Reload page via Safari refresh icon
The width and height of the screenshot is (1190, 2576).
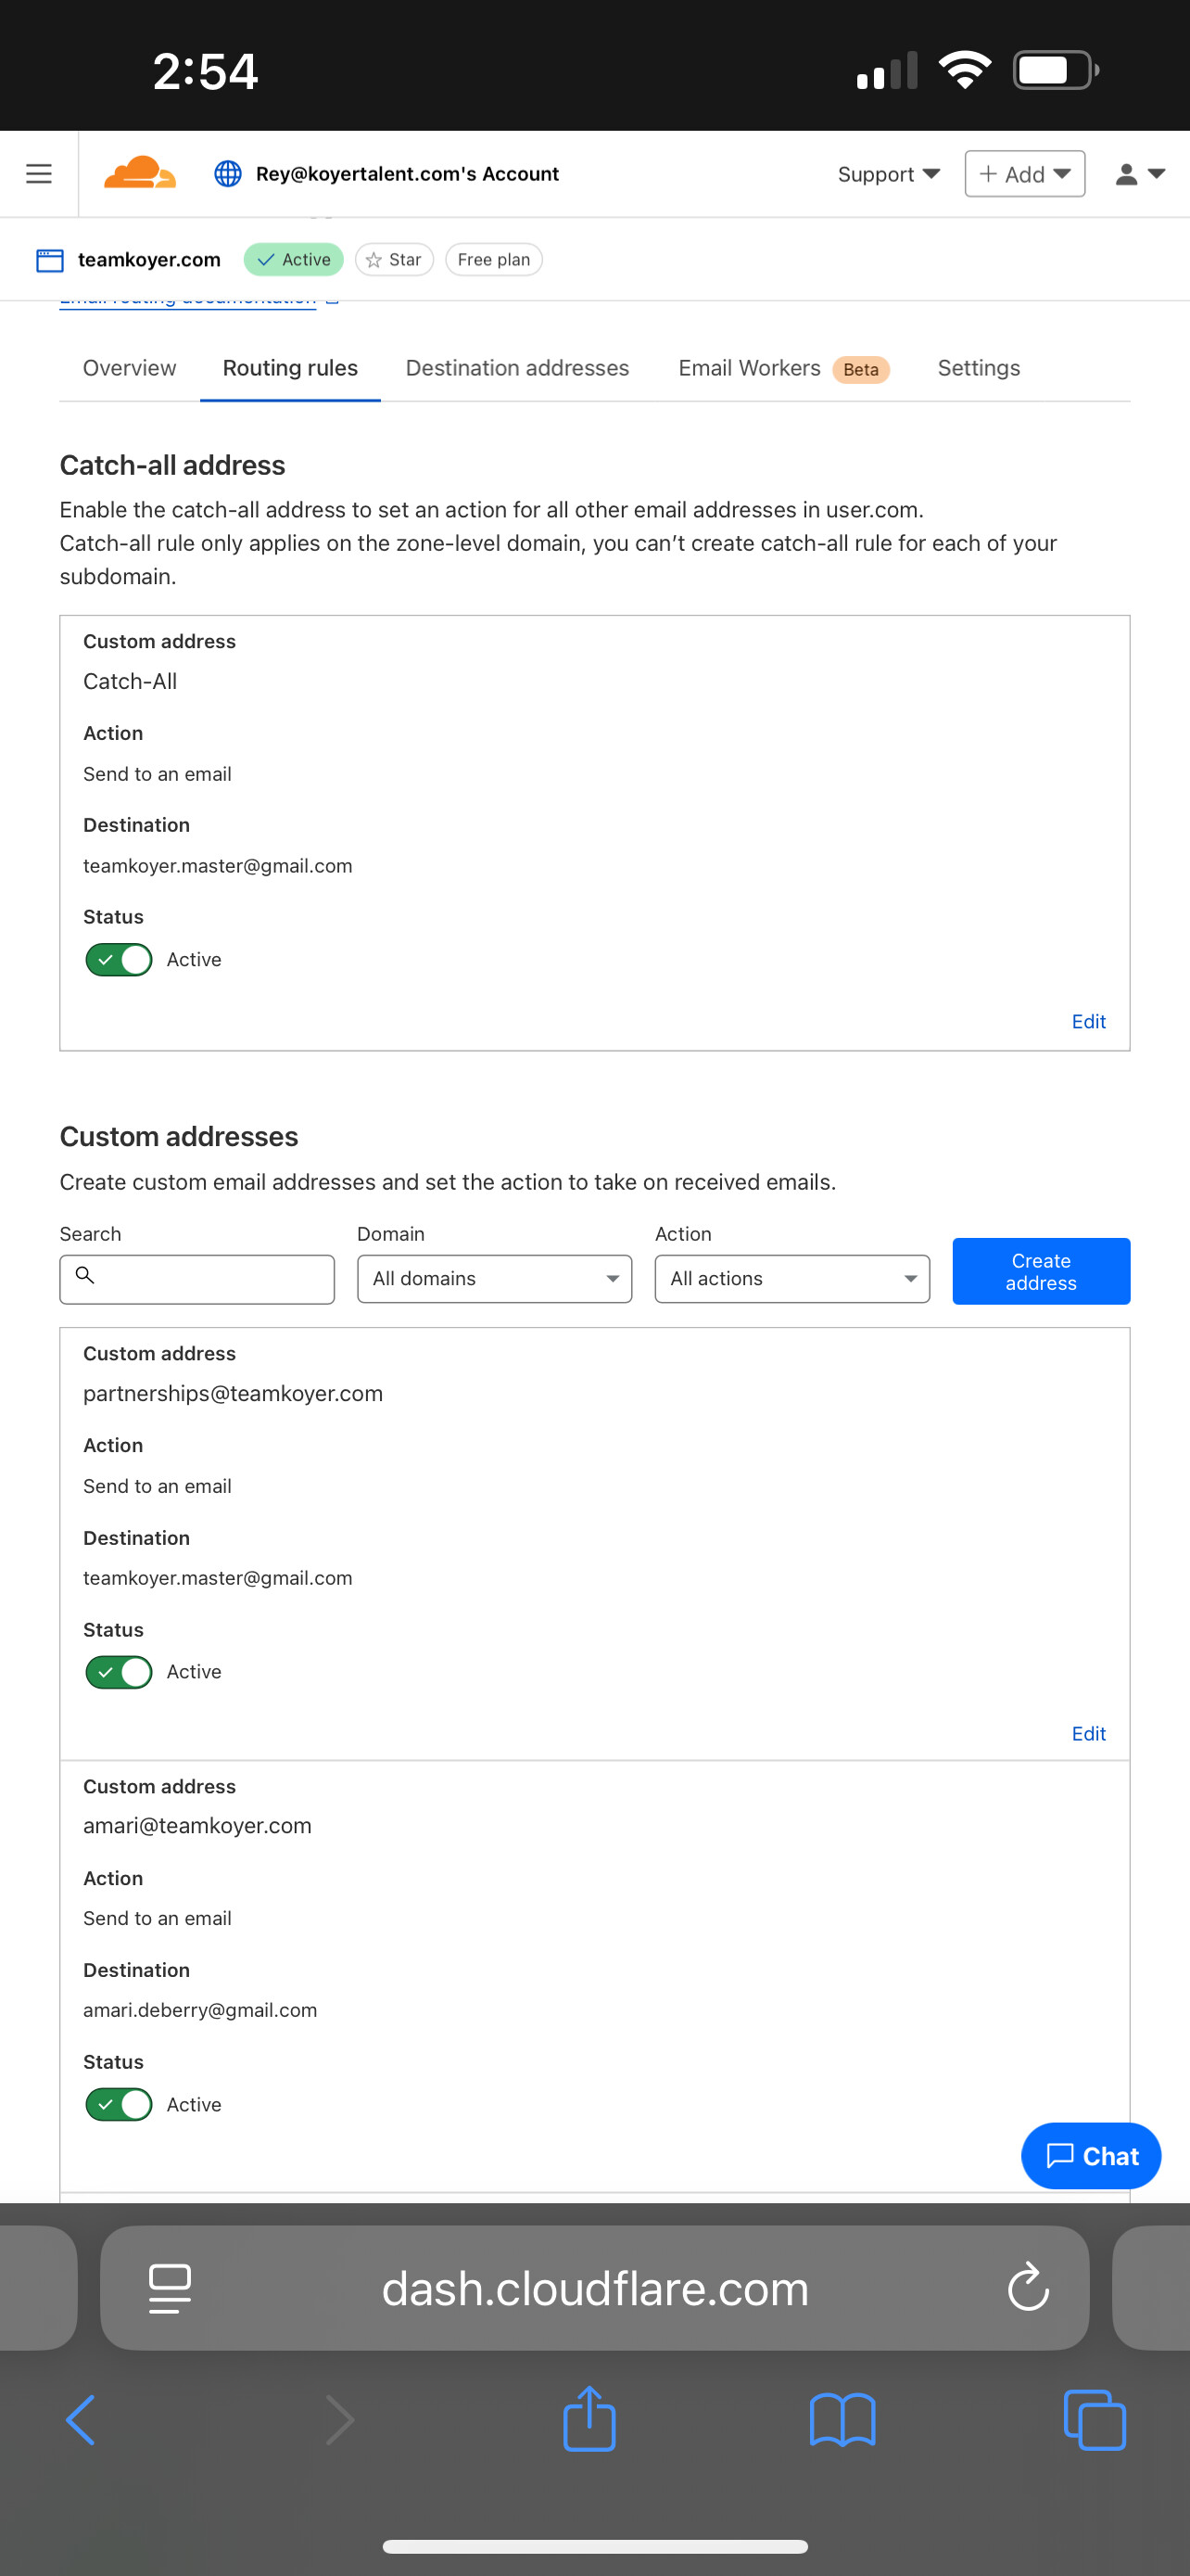pyautogui.click(x=1028, y=2287)
